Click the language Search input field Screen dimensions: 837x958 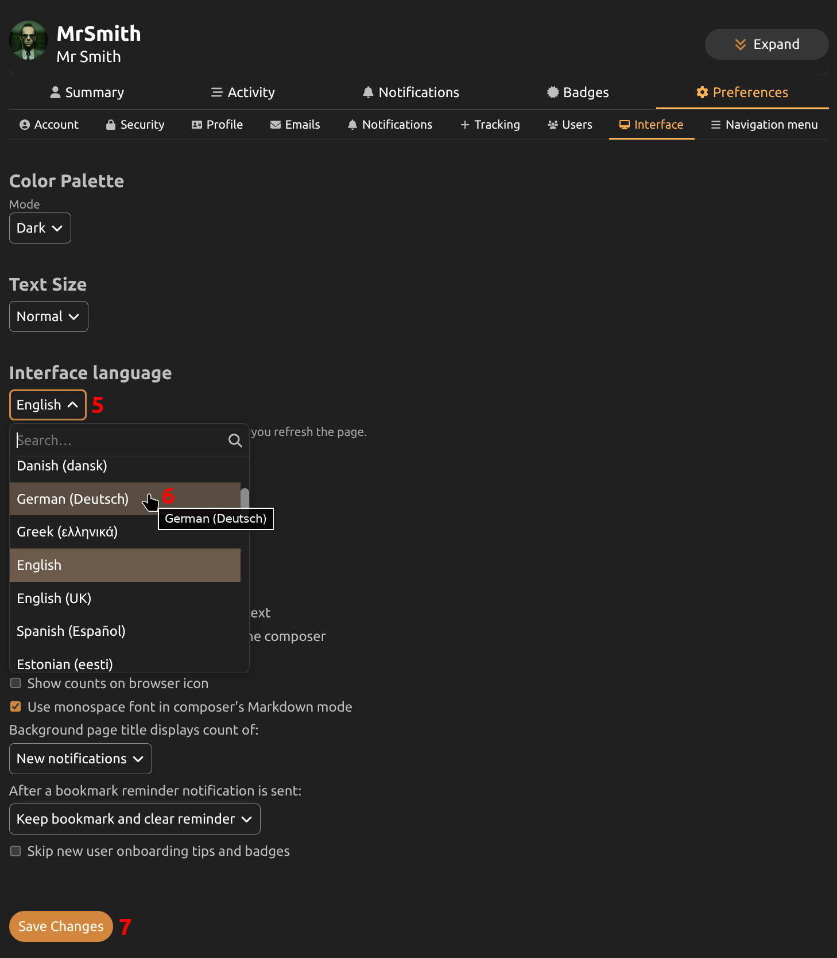tap(118, 441)
